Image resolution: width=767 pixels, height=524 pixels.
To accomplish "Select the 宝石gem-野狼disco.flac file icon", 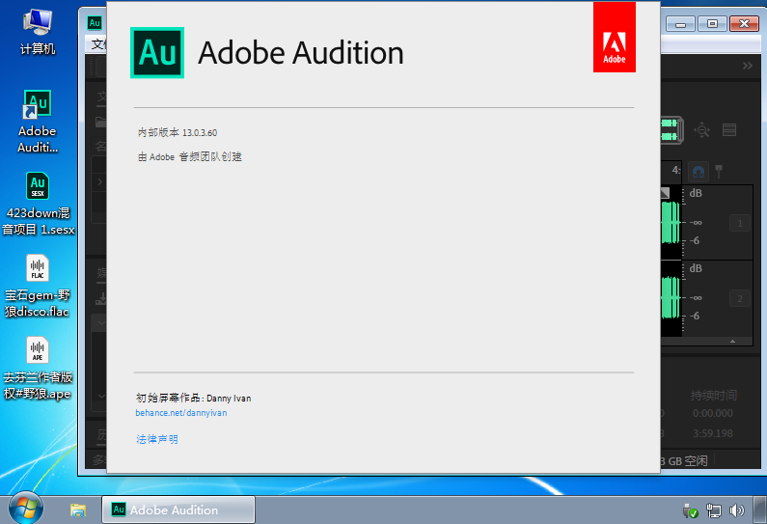I will (x=38, y=286).
